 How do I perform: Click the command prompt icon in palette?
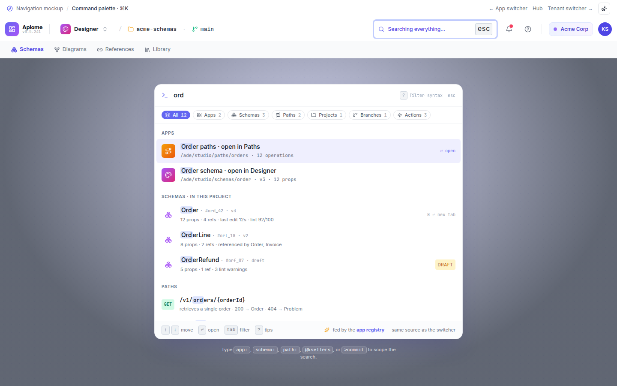click(x=165, y=95)
